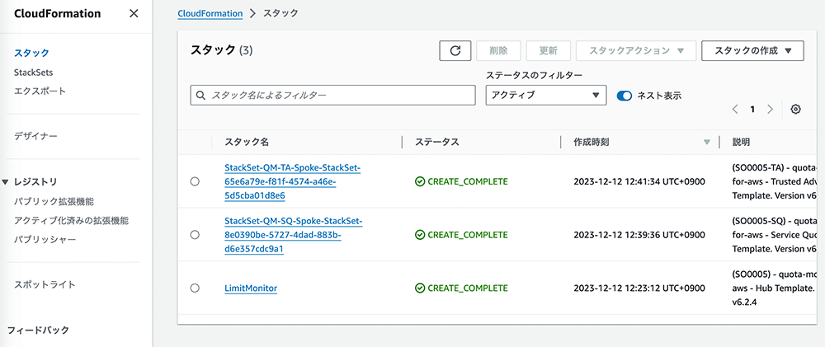Screen dimensions: 825x347
Task: Collapse the レジストリ section triangle
Action: pos(6,182)
